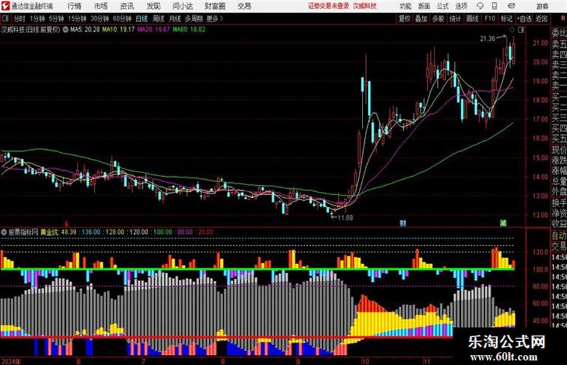This screenshot has height=365, width=567.
Task: Click the 2024年 date axis label
Action: coord(10,361)
